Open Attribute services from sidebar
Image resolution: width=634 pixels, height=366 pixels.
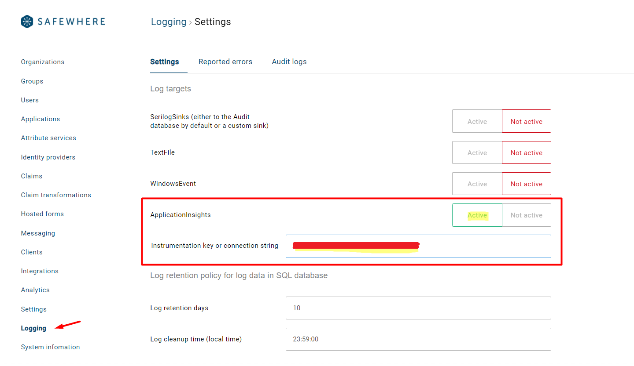pos(48,138)
